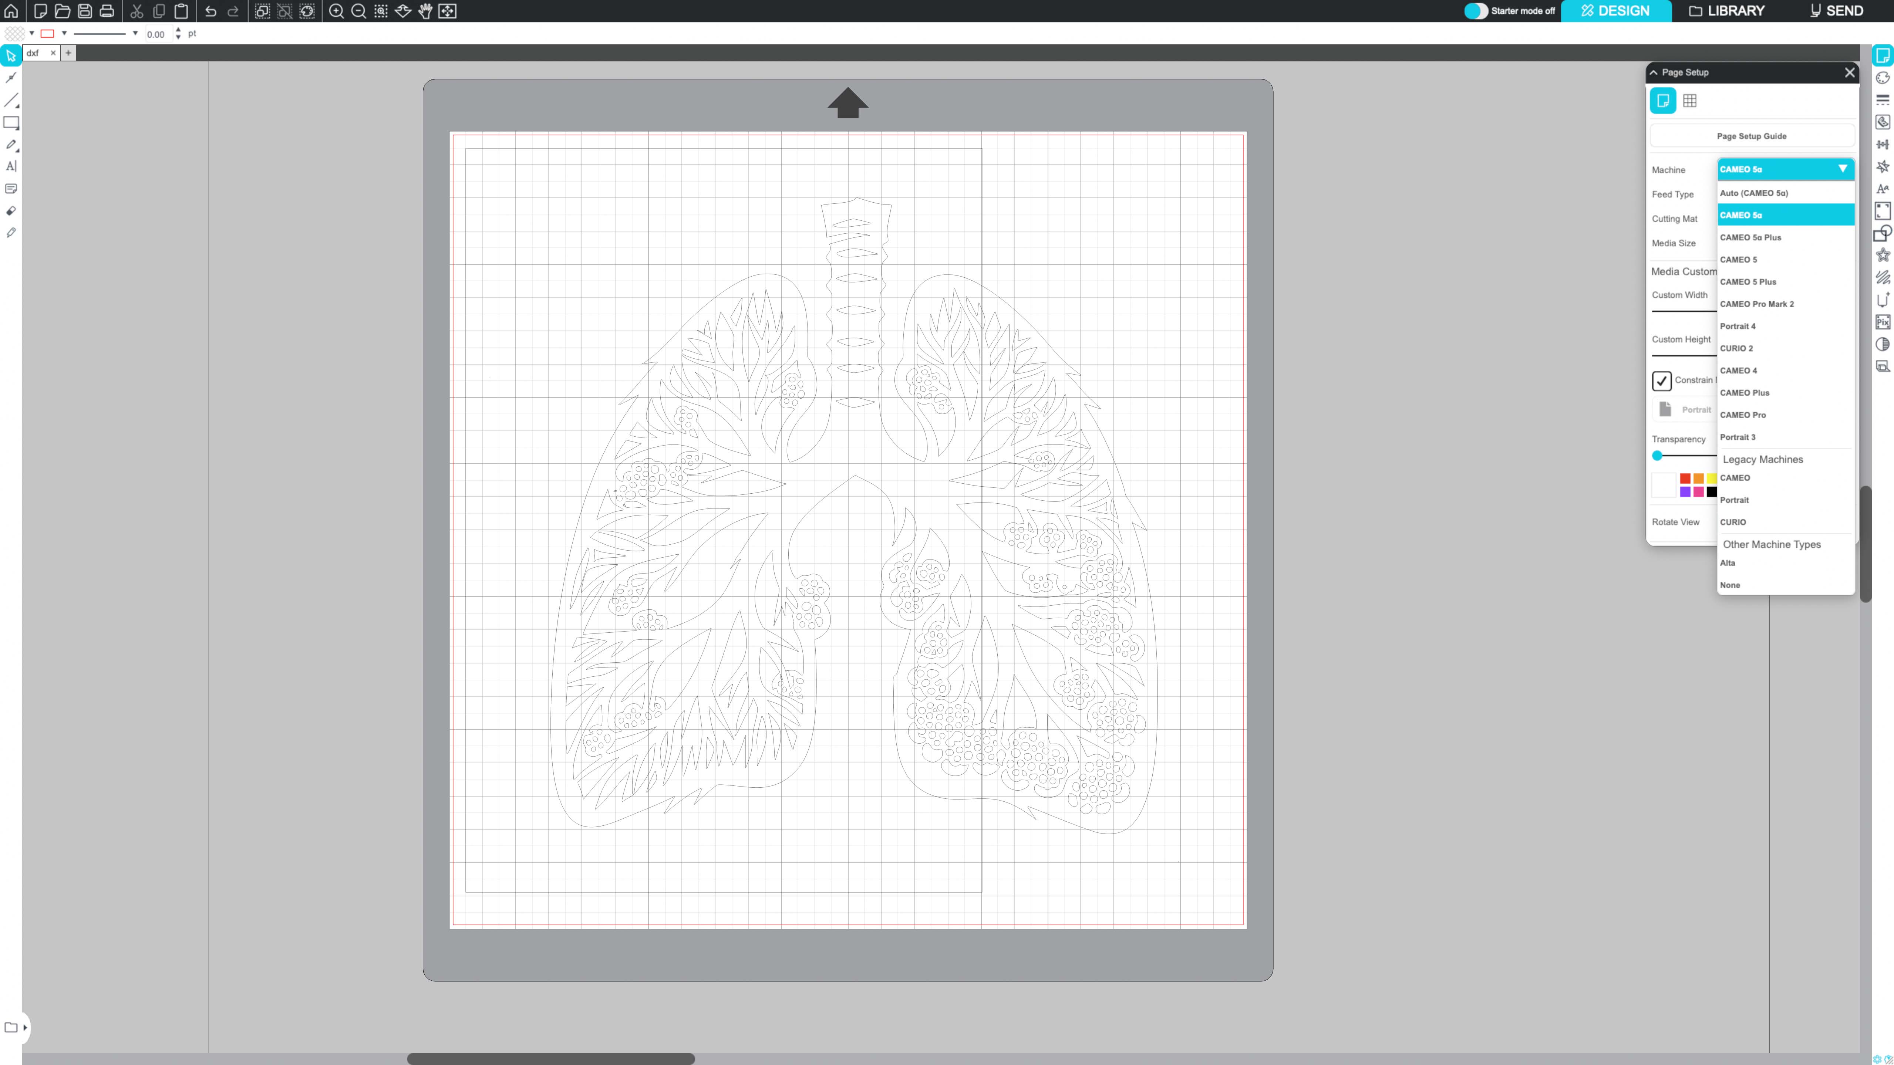Click the Cut scissors icon

tap(137, 11)
